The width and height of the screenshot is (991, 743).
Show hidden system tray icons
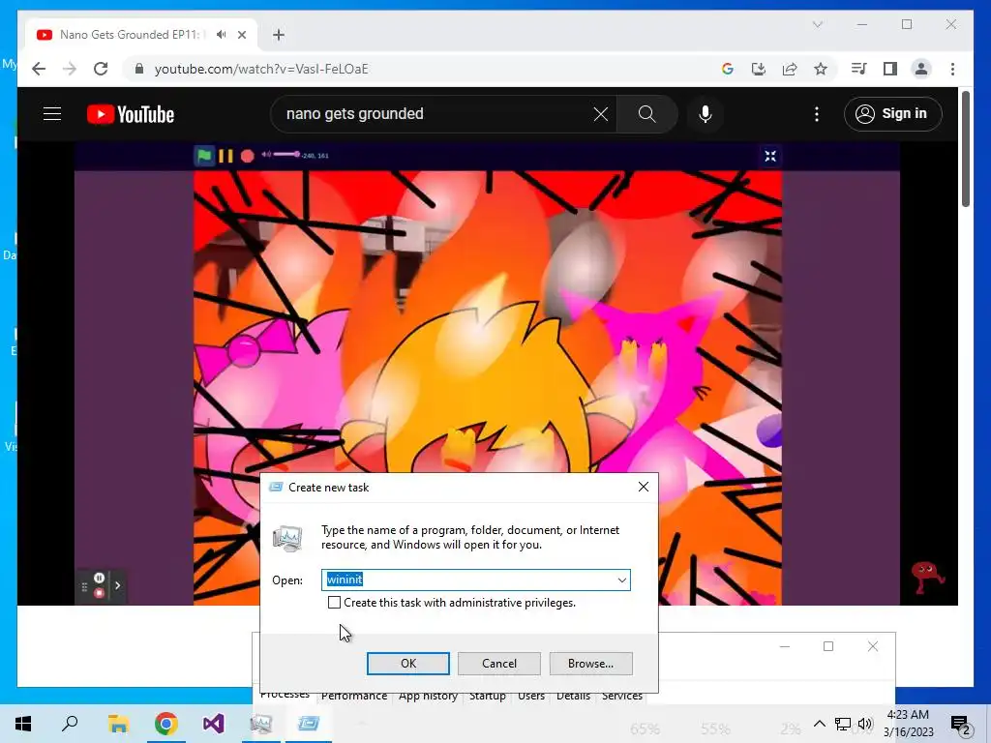click(x=819, y=724)
